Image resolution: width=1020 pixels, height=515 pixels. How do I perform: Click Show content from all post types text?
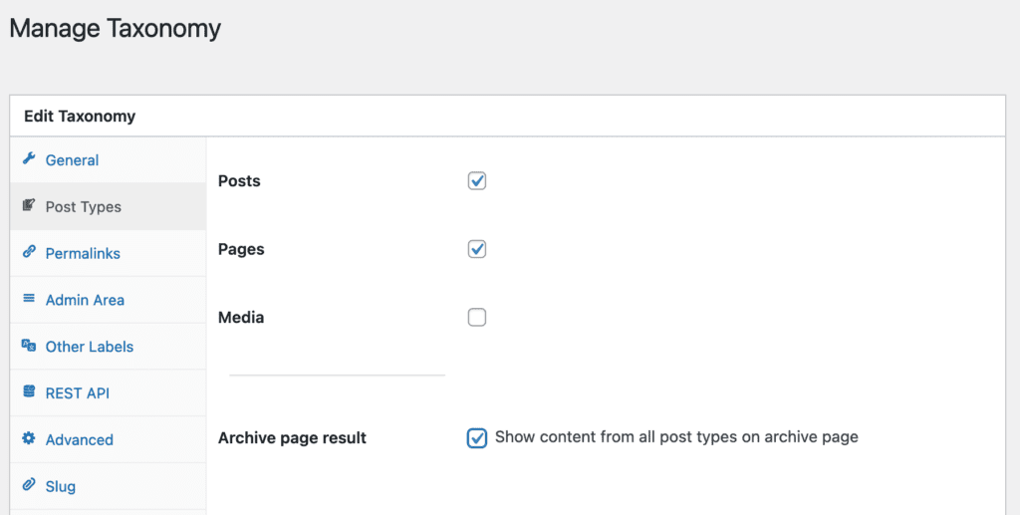(x=676, y=437)
